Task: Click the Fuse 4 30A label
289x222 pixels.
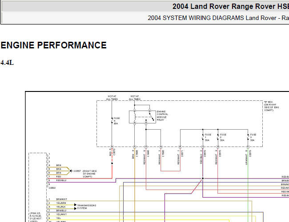Action: tap(116, 121)
